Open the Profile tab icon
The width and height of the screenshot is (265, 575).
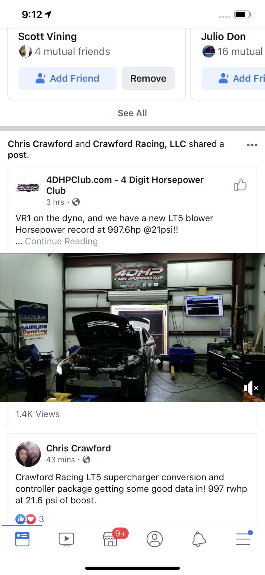pos(155,539)
